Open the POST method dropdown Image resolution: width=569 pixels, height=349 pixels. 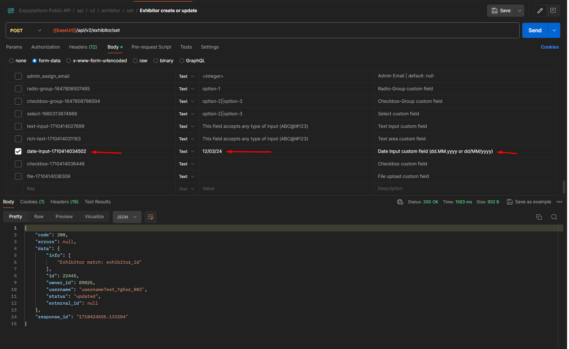point(25,30)
